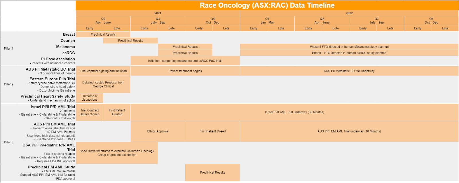This screenshot has width=459, height=183.
Task: Select the Breast row label
Action: tap(69, 34)
